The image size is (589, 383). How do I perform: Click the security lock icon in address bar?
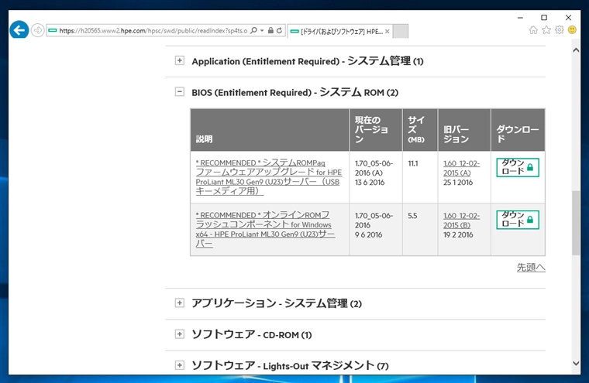[x=270, y=30]
